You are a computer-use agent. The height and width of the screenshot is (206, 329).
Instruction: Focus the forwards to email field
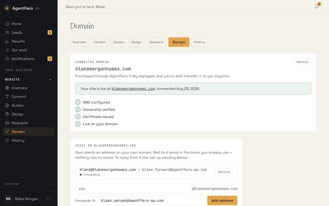click(x=151, y=200)
